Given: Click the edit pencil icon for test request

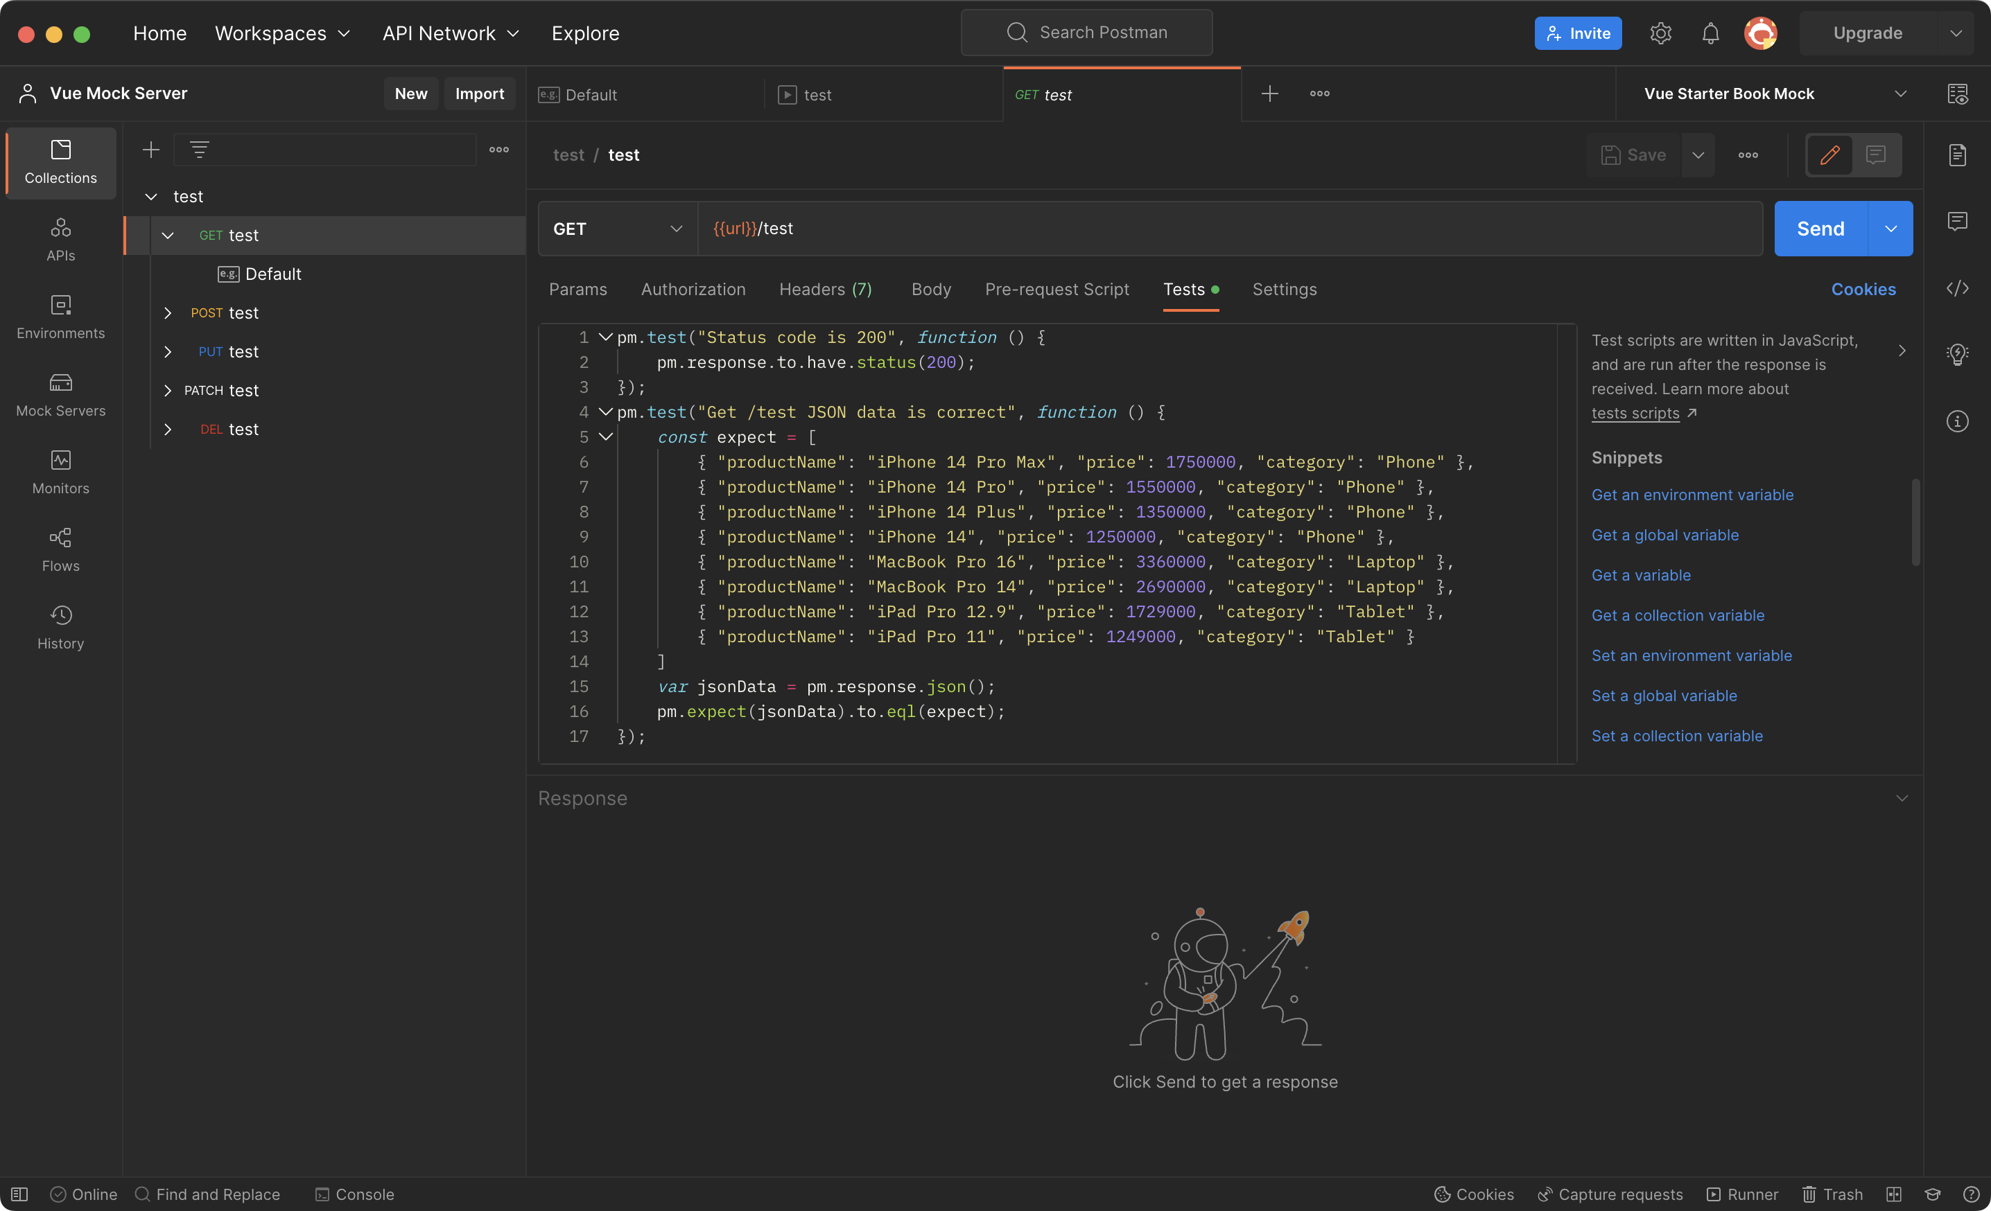Looking at the screenshot, I should [1830, 155].
